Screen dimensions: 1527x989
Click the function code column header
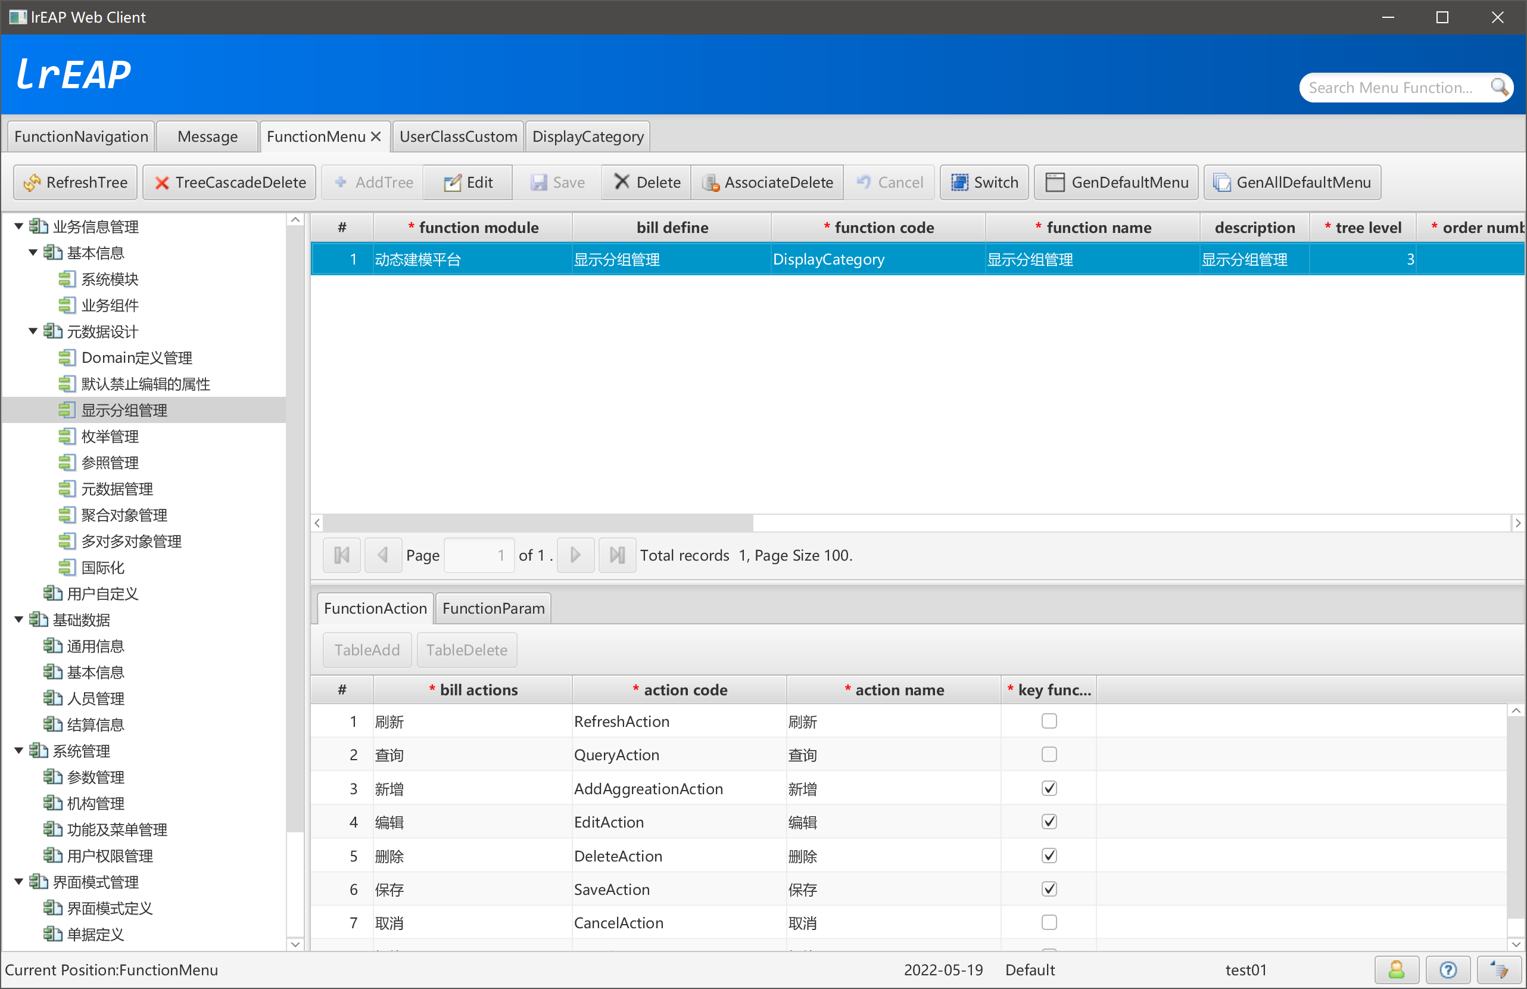pyautogui.click(x=878, y=227)
